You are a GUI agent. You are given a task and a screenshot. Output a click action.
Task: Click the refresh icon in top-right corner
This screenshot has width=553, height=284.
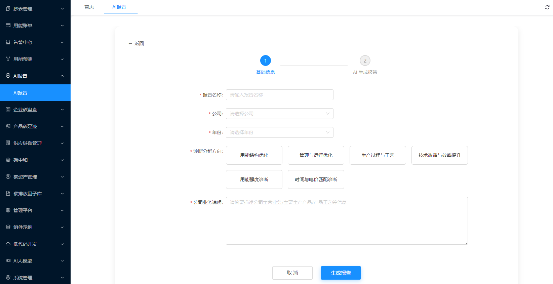(x=547, y=7)
